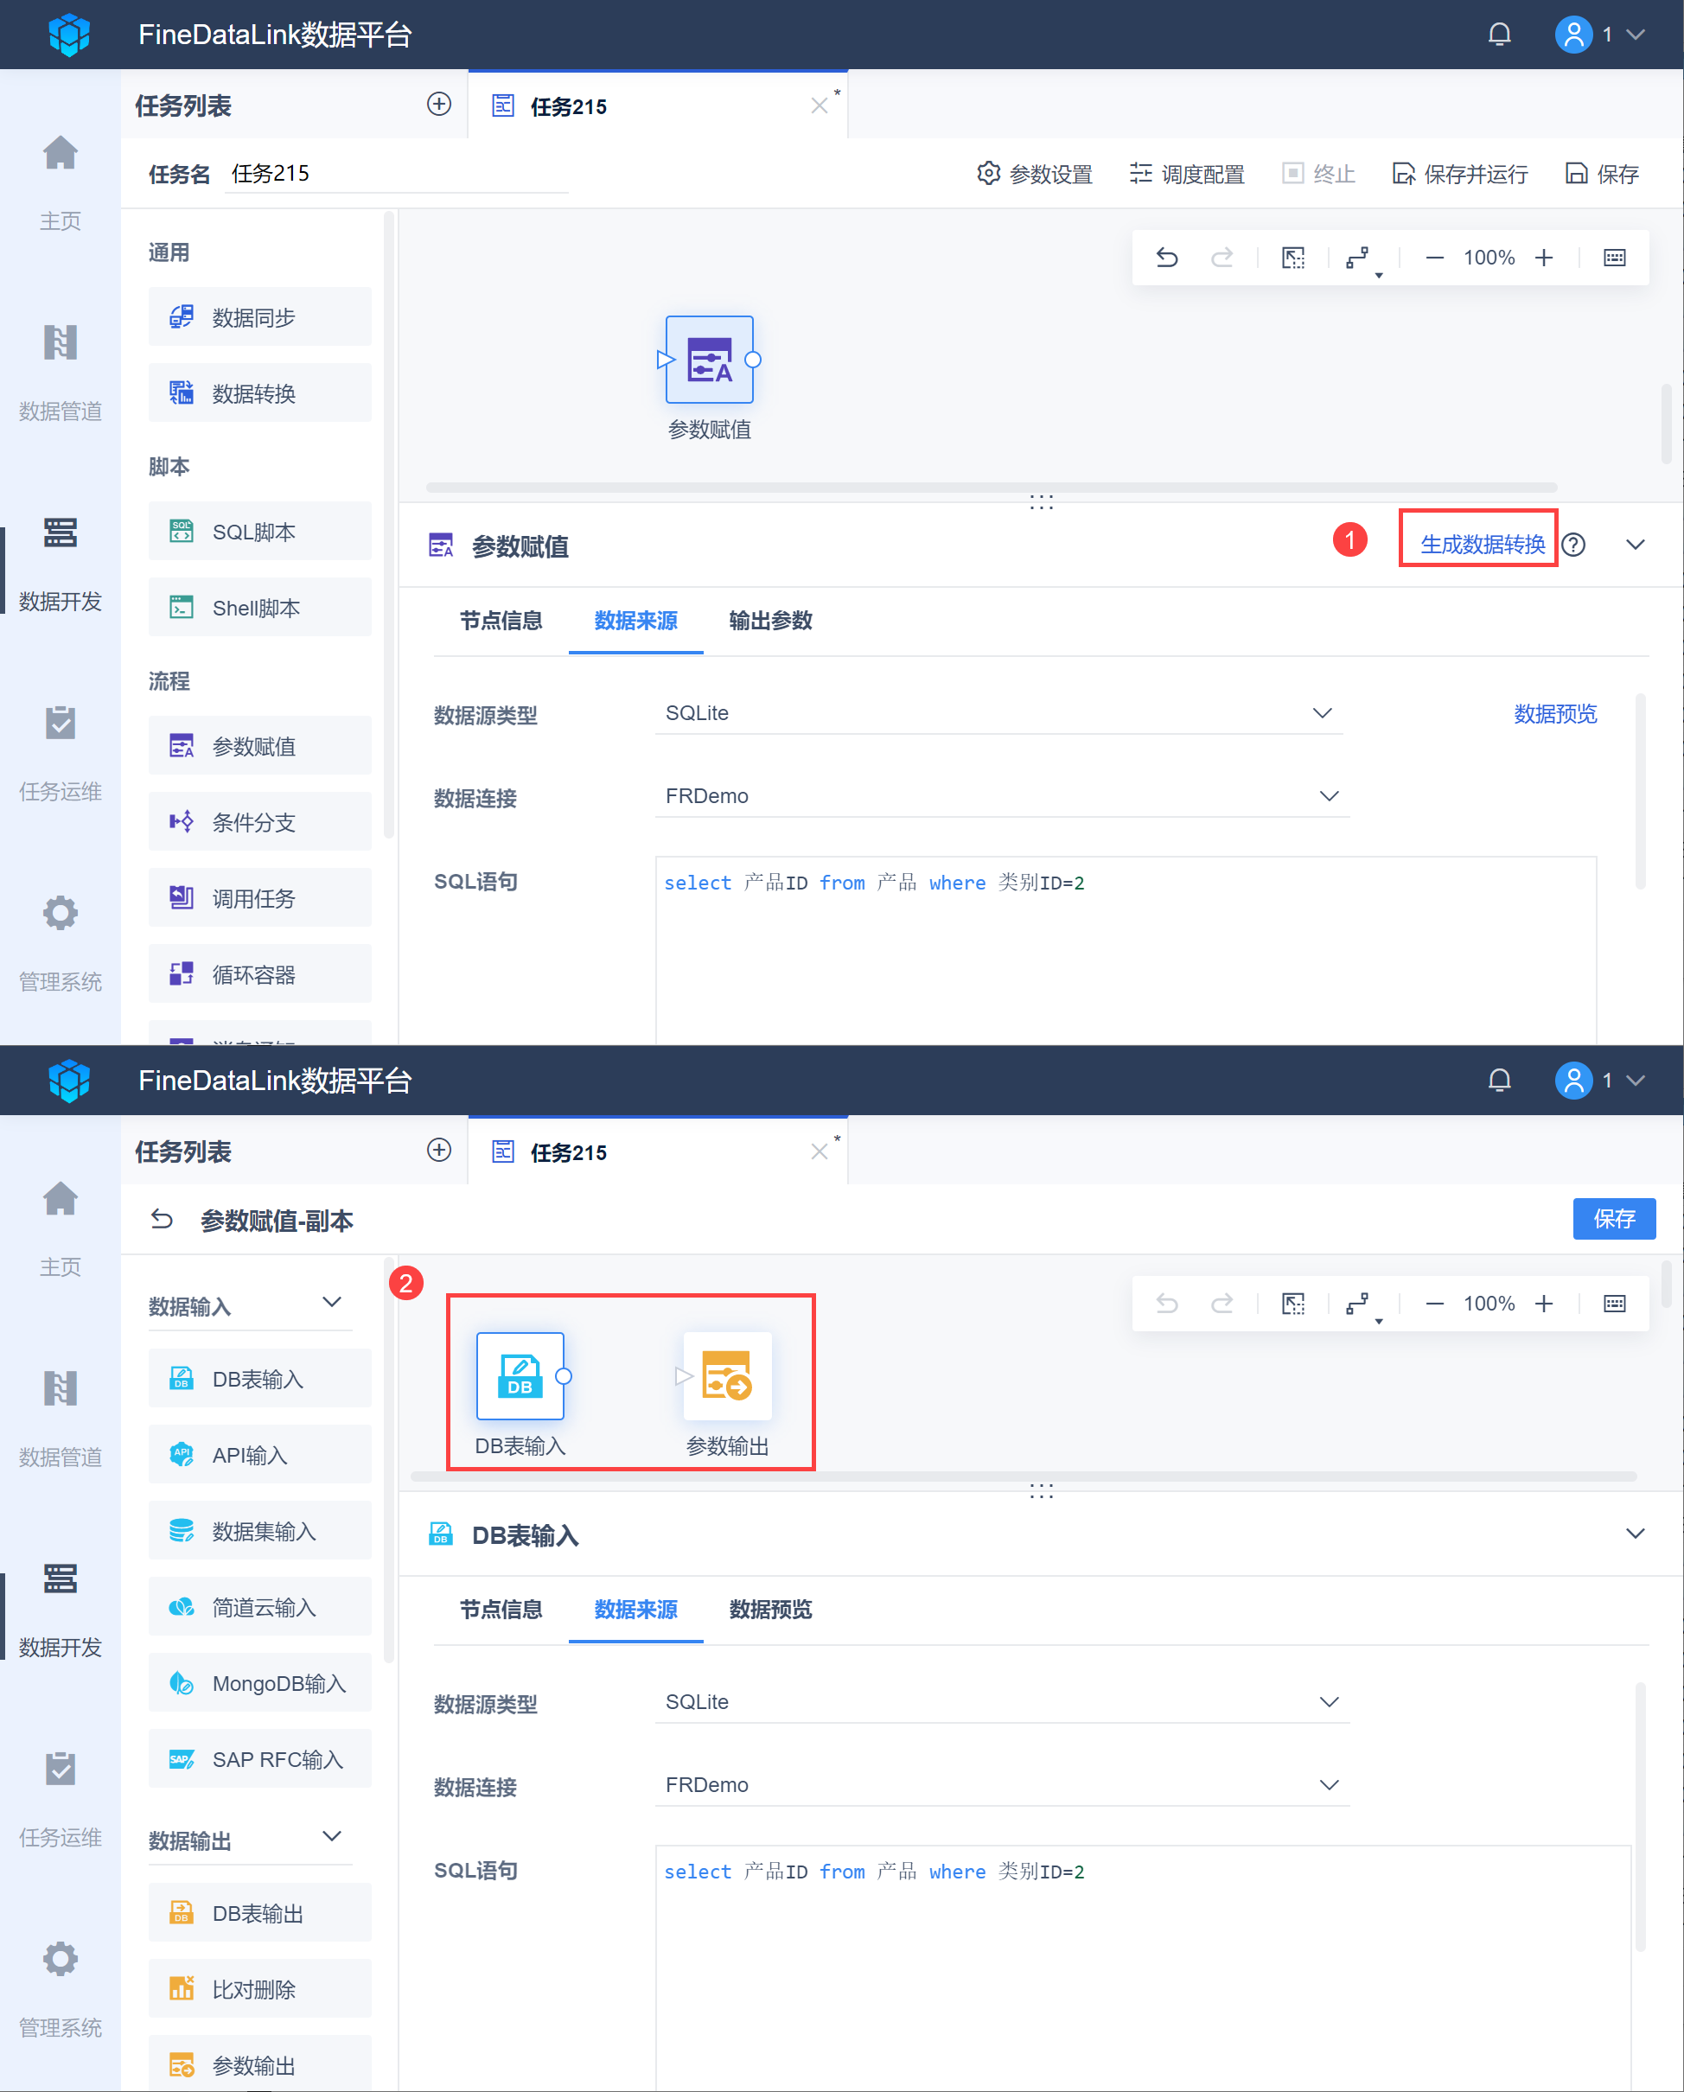
Task: Click the SQL语句 editor in the top panel
Action: coord(1126,950)
